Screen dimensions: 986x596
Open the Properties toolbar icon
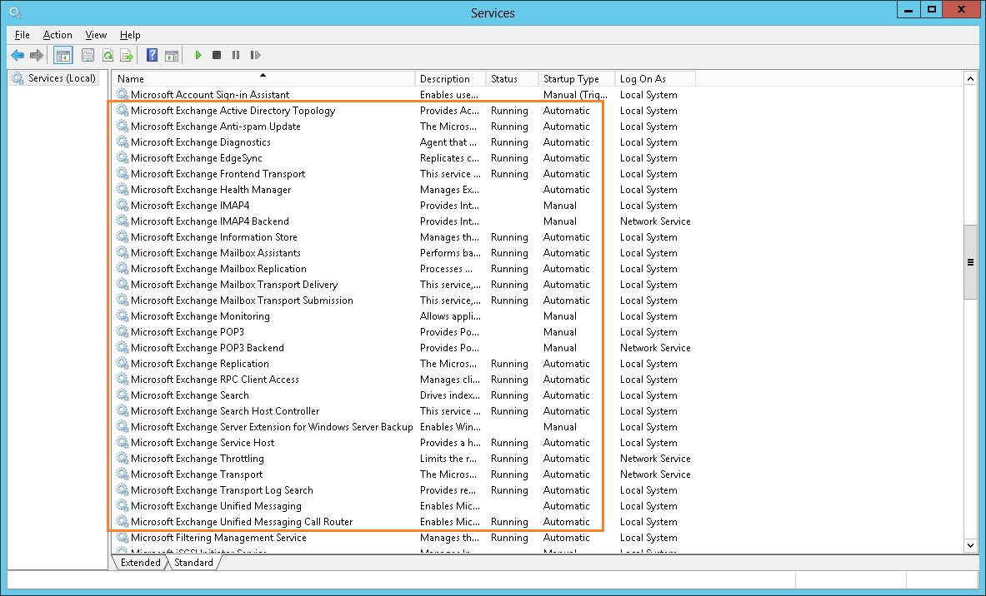pos(88,55)
